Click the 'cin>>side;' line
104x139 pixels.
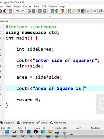coord(30,66)
